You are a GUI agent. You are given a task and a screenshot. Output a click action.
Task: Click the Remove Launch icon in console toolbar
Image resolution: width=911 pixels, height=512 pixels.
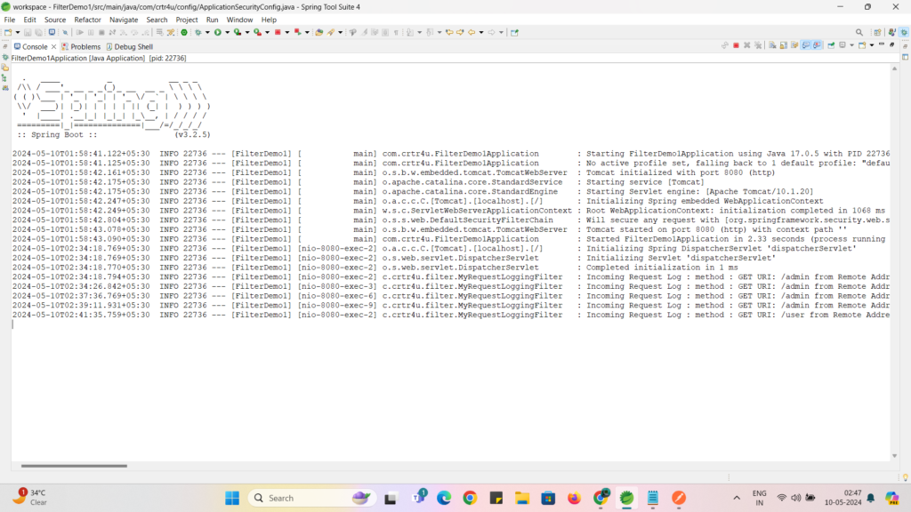click(x=747, y=45)
